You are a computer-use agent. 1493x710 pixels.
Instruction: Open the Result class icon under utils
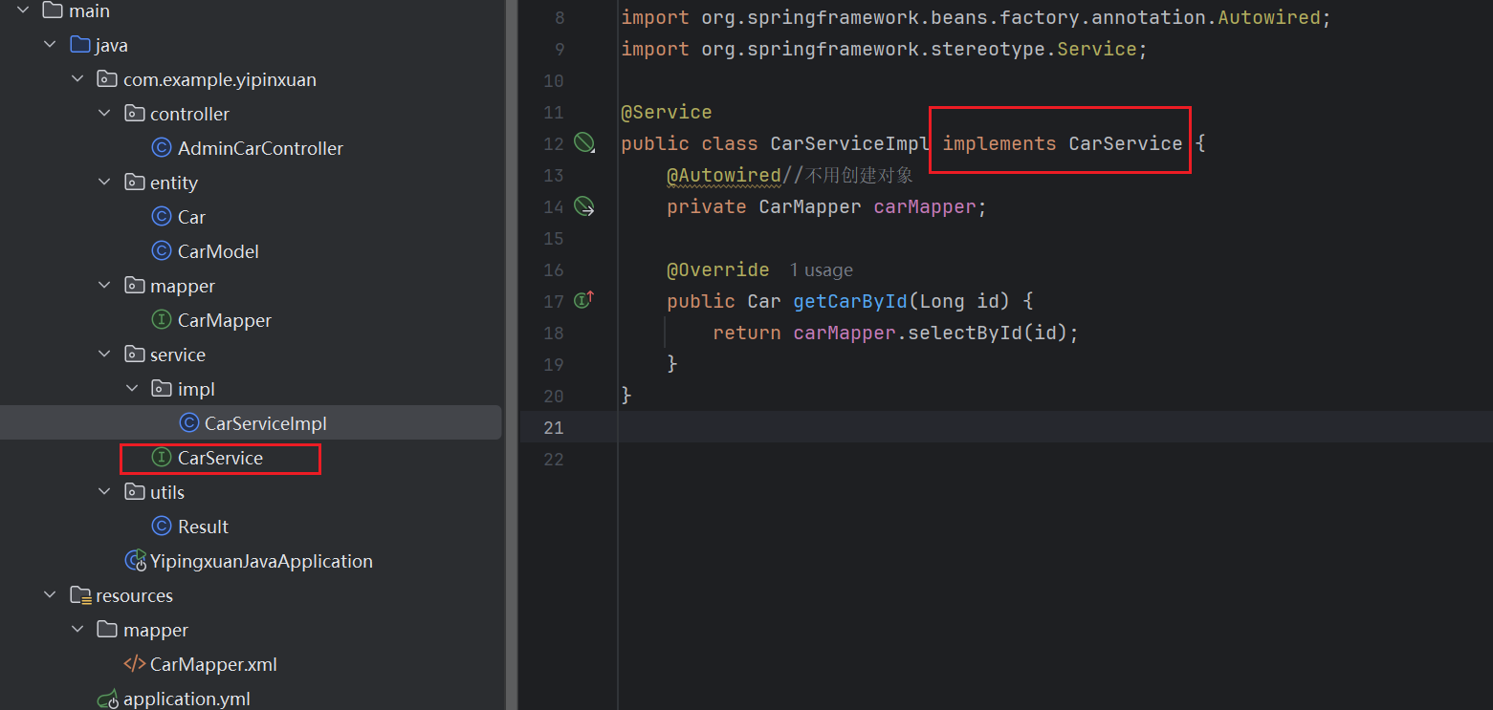[162, 527]
